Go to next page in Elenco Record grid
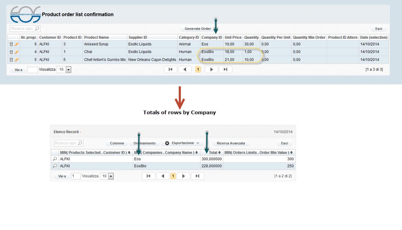 click(x=183, y=176)
